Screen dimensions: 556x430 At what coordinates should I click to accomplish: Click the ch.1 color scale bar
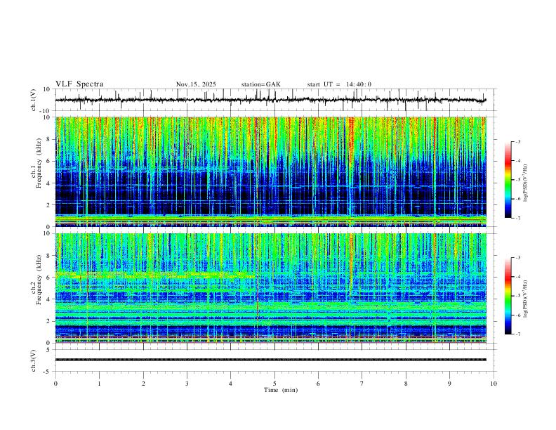click(508, 180)
